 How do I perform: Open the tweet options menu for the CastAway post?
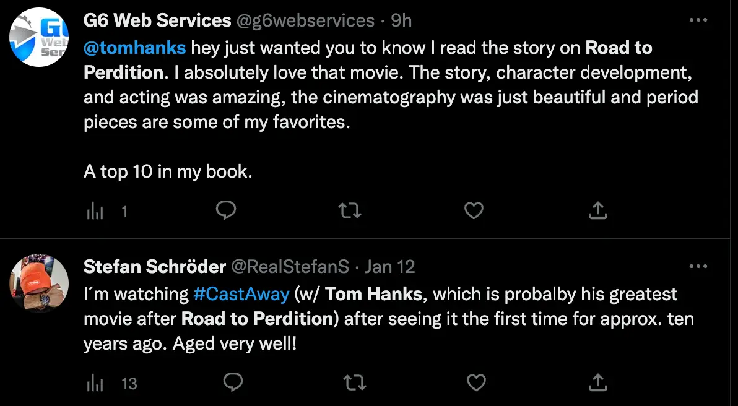click(698, 266)
